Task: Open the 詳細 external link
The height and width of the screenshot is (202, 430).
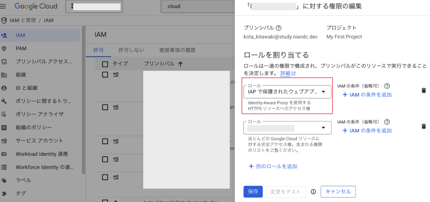Action: pyautogui.click(x=288, y=74)
